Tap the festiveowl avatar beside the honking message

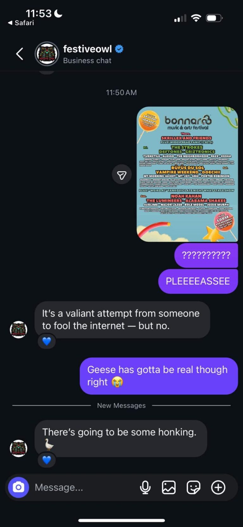tap(19, 448)
